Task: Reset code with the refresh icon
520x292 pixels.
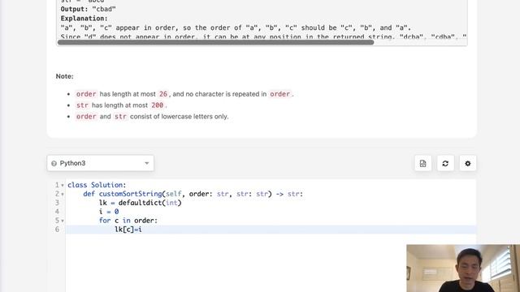Action: coord(445,163)
